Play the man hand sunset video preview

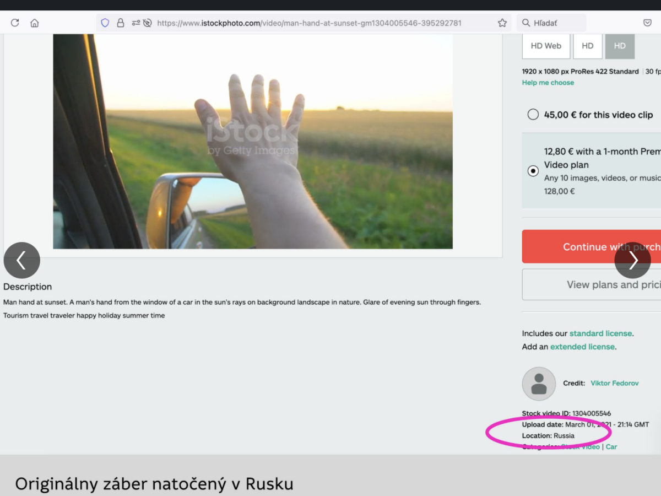click(x=253, y=141)
